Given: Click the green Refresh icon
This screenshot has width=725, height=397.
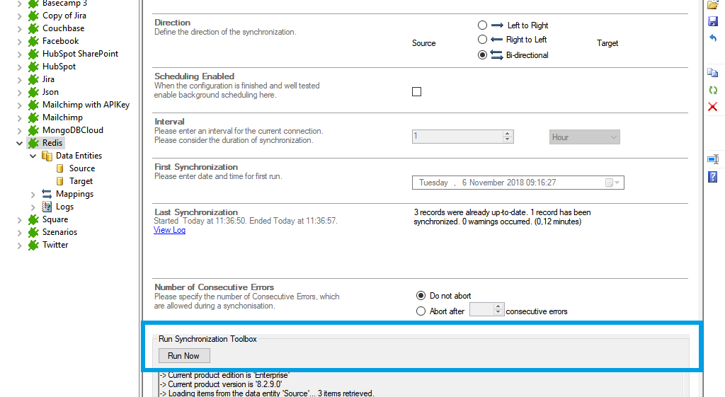Looking at the screenshot, I should [x=713, y=90].
